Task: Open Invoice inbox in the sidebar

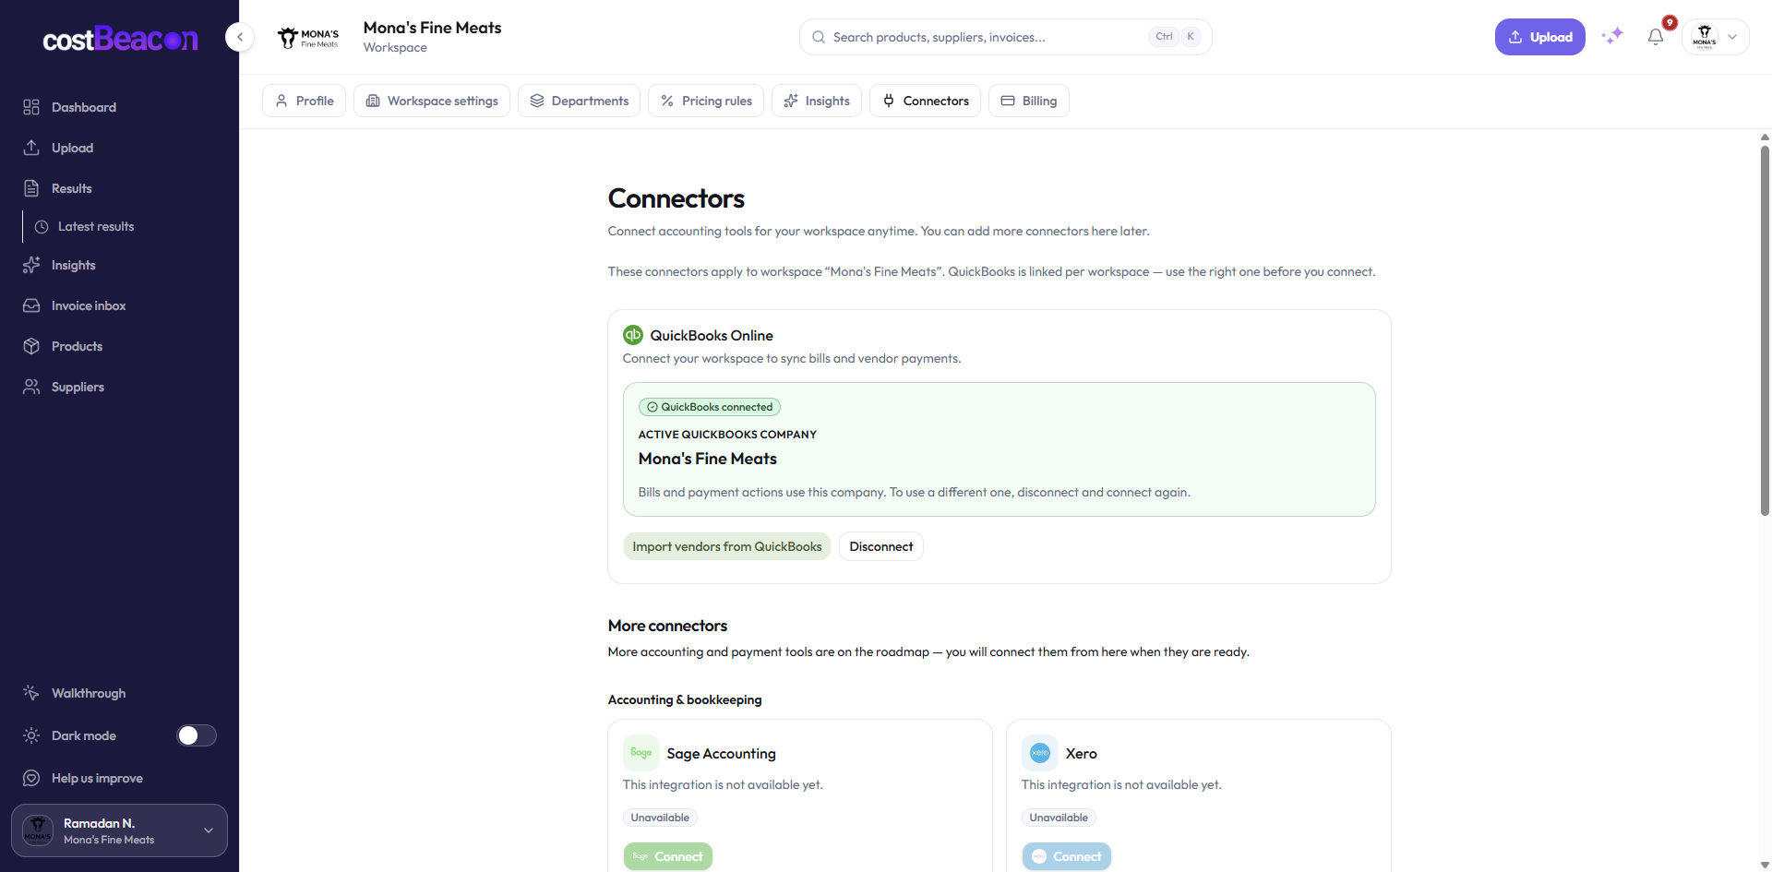Action: (x=119, y=305)
